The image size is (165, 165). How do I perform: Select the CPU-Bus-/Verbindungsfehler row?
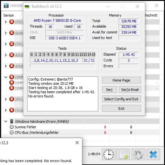(80, 133)
